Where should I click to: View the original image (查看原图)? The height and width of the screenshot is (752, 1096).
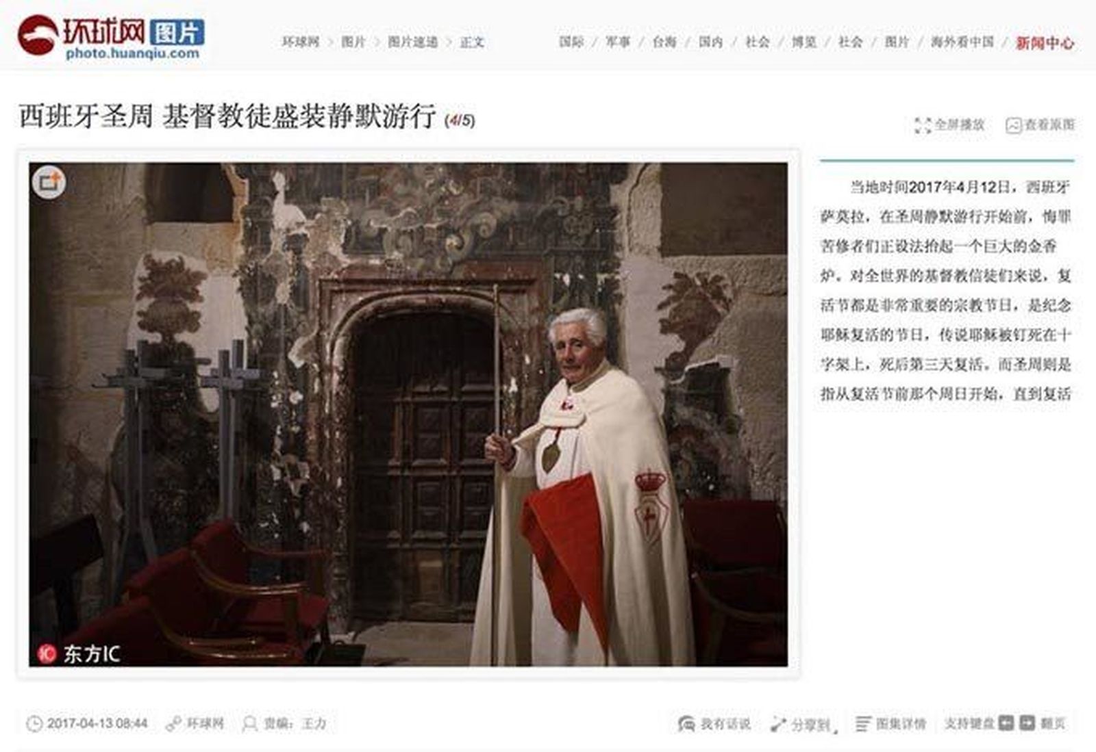pos(1040,125)
